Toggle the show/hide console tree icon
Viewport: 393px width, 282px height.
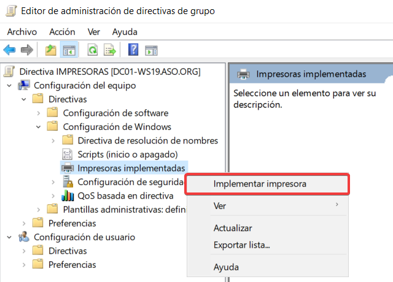click(x=69, y=50)
